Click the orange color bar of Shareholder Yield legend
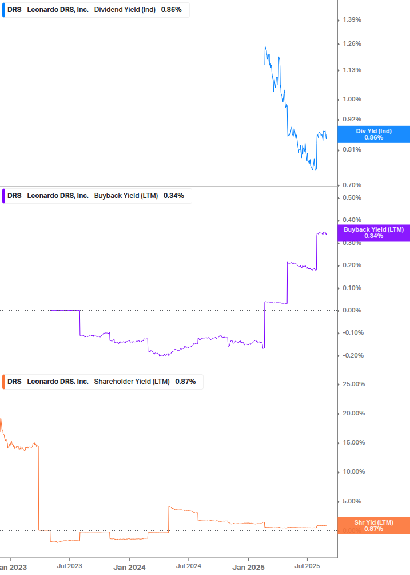 pyautogui.click(x=3, y=382)
